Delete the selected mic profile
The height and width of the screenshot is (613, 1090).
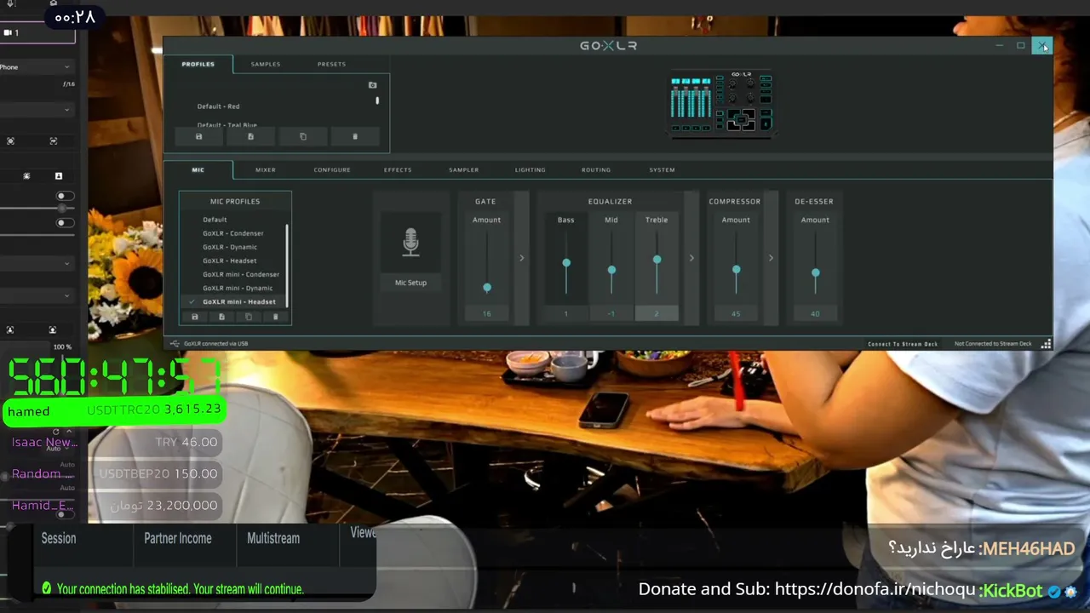[275, 317]
